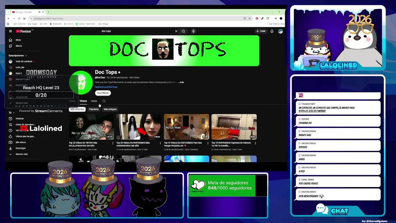Image resolution: width=396 pixels, height=223 pixels.
Task: Select the Populares filter chip
Action: point(94,109)
